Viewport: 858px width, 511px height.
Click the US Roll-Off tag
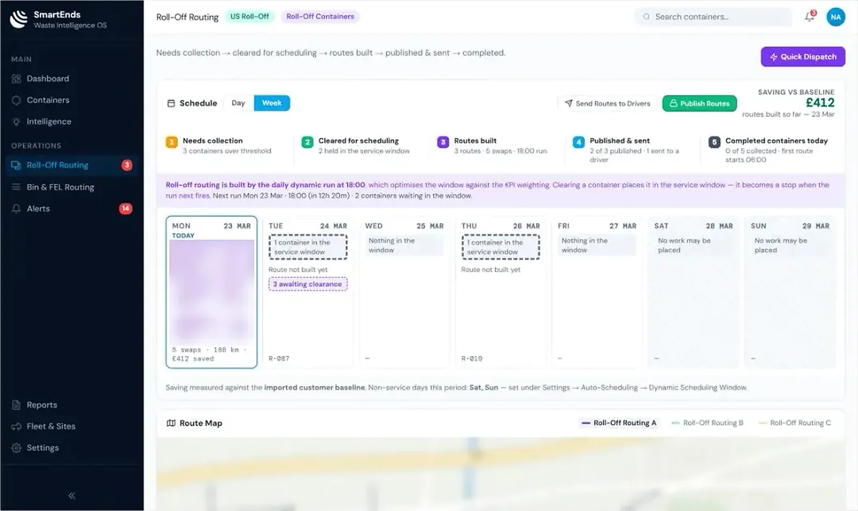(249, 17)
